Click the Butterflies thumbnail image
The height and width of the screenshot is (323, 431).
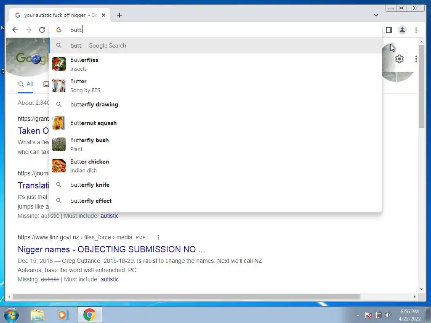pos(59,64)
